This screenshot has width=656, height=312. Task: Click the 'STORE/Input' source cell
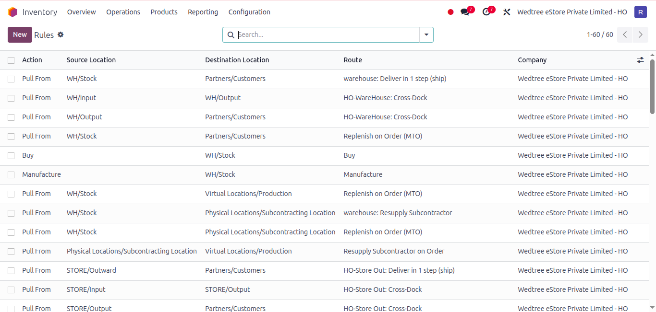[x=86, y=289]
